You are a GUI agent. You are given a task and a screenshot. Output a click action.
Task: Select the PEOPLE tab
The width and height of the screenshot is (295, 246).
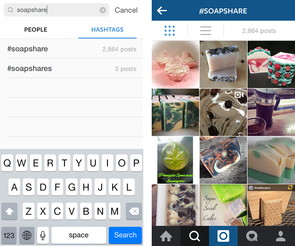pyautogui.click(x=36, y=29)
